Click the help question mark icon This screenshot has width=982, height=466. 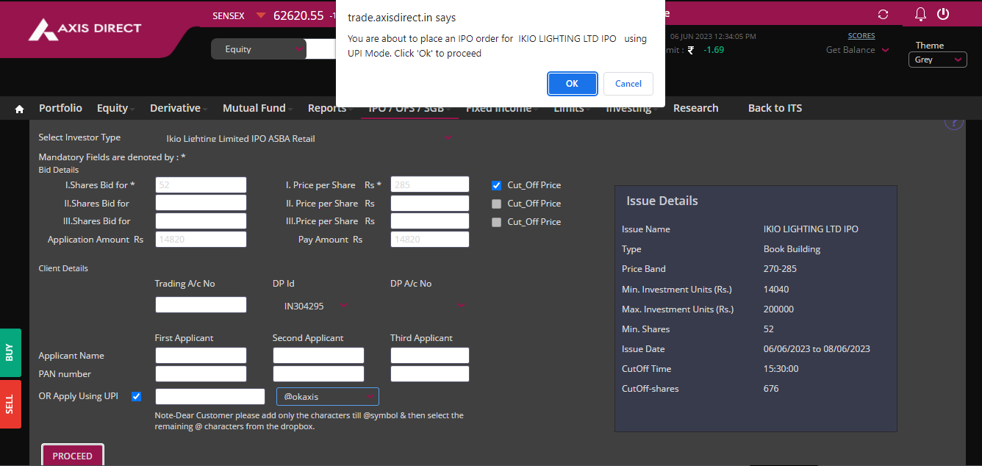coord(953,123)
